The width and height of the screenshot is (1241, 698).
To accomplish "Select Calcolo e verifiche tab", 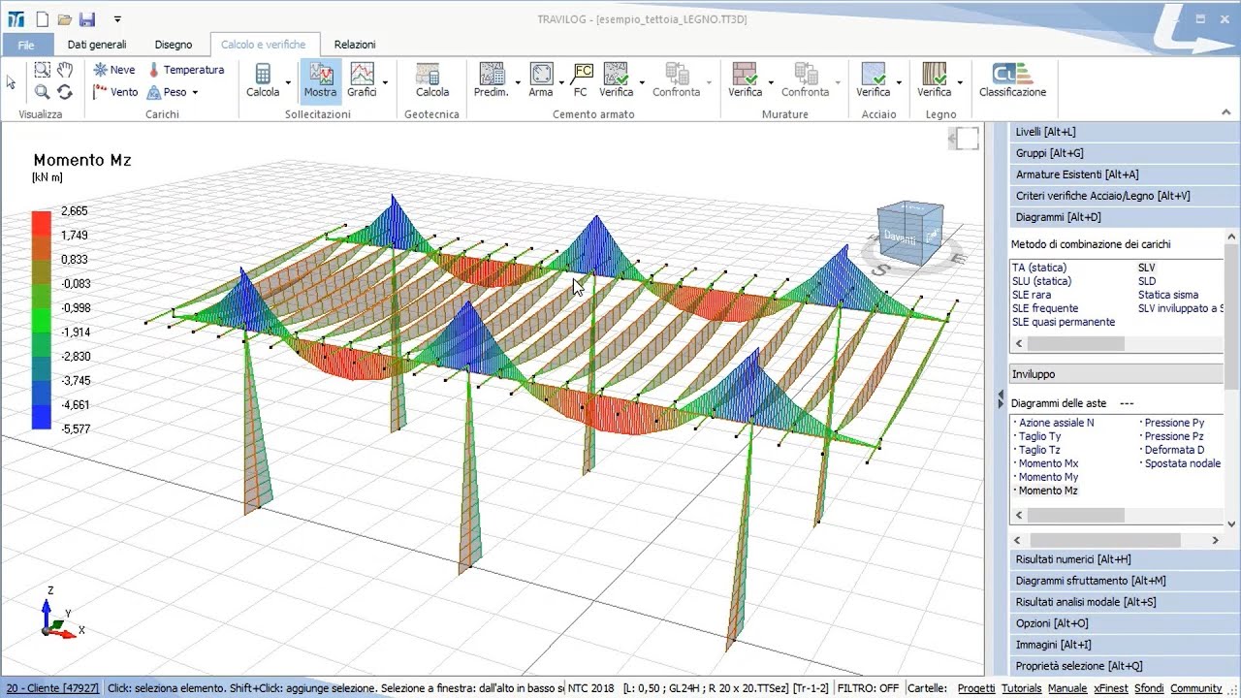I will [x=263, y=45].
